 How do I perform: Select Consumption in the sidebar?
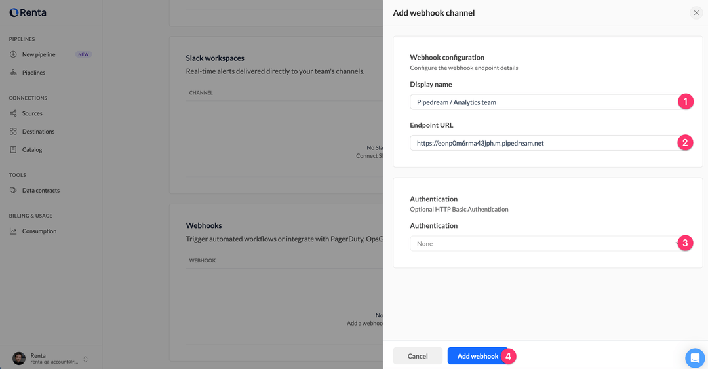click(39, 231)
